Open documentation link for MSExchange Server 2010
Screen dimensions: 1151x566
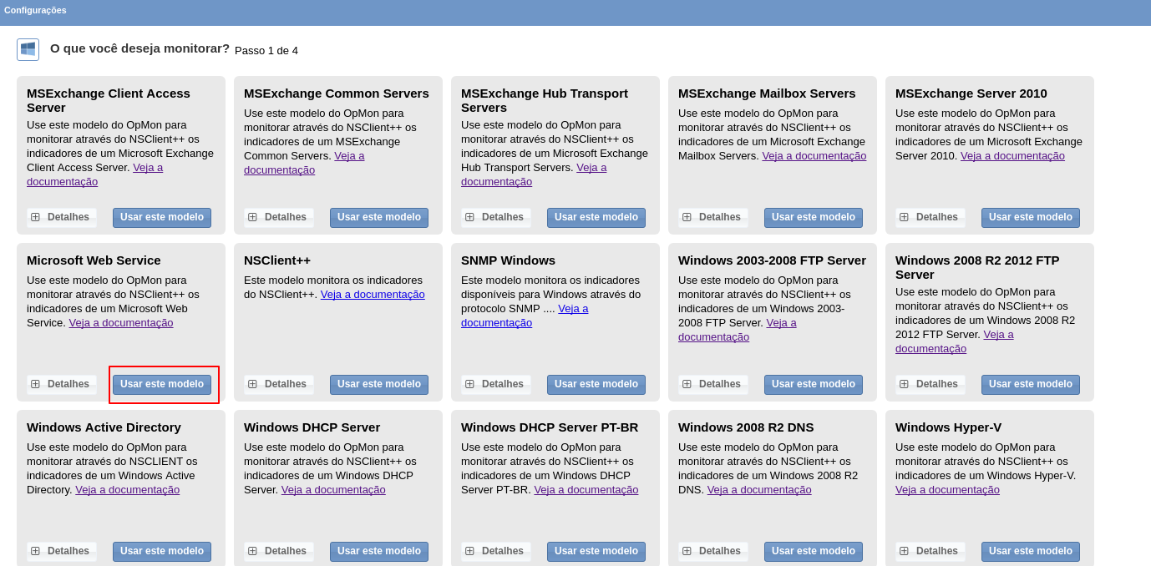pos(1012,156)
